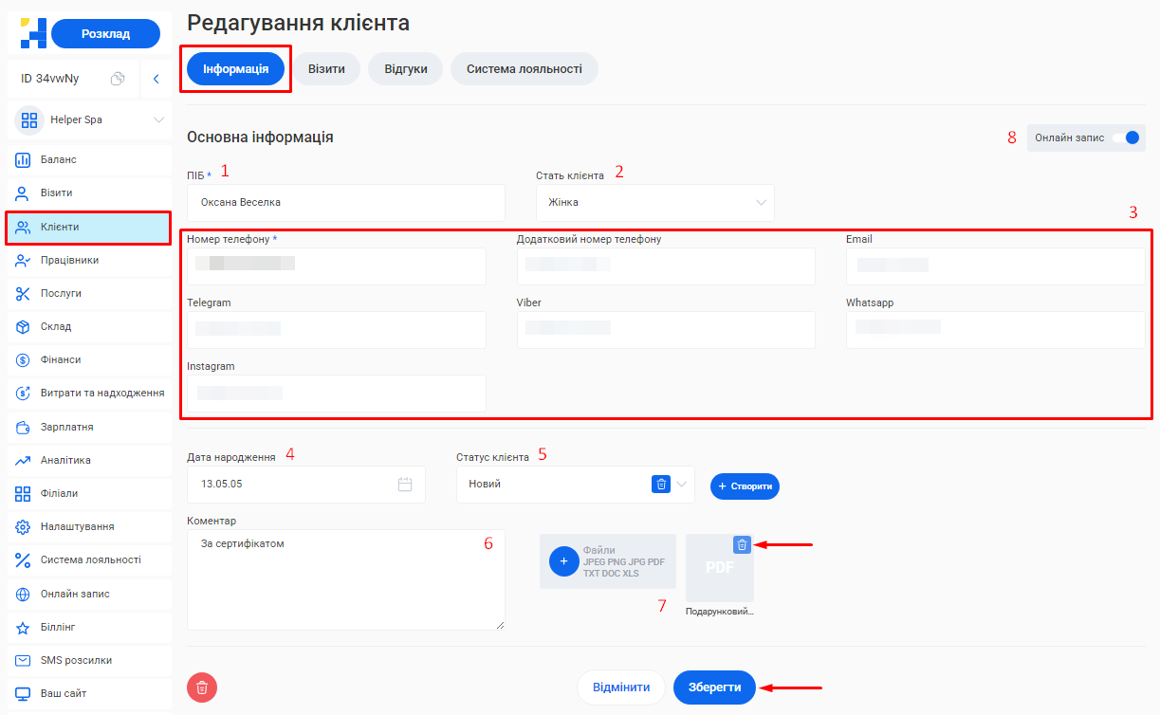Image resolution: width=1160 pixels, height=715 pixels.
Task: Click the copy ID icon
Action: [x=118, y=79]
